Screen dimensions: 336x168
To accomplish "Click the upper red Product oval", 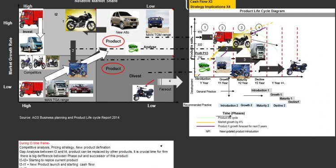I will [113, 41].
